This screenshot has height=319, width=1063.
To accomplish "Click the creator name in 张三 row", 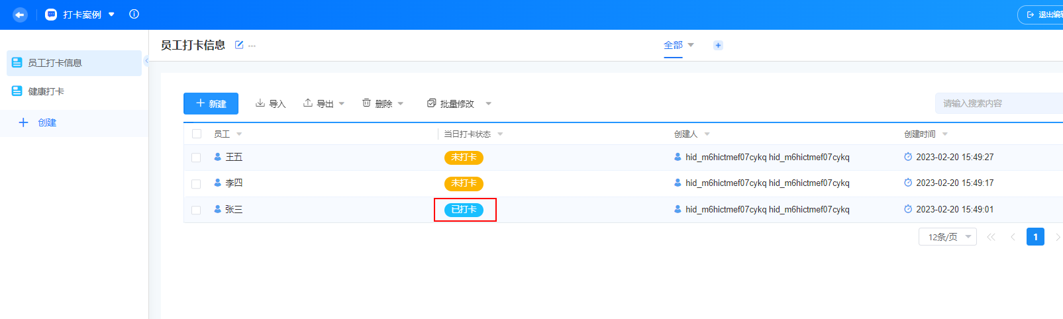I will point(768,209).
